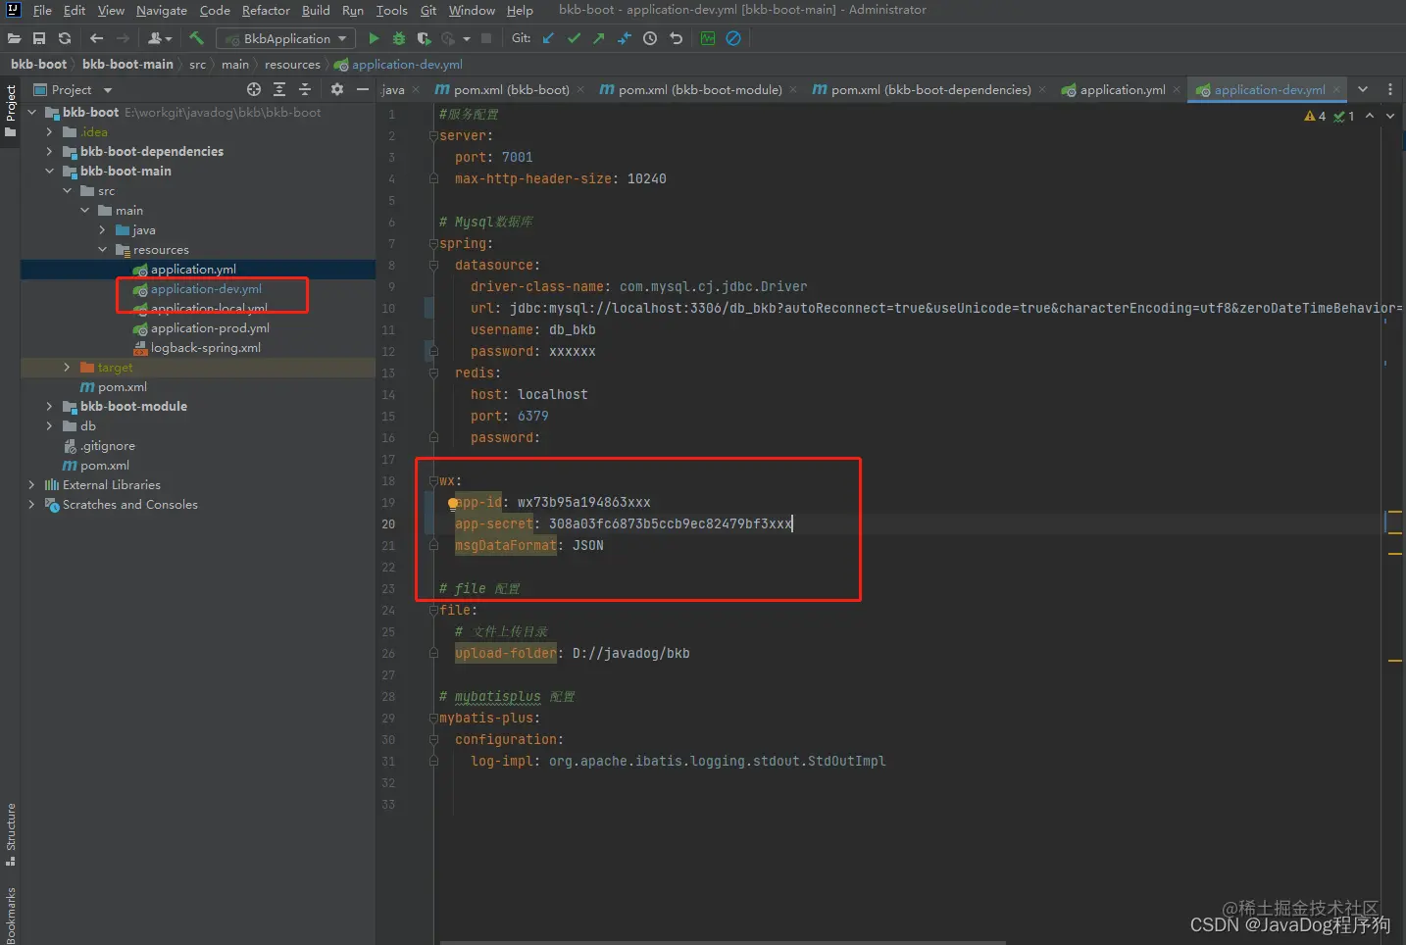Open Git show history clock icon
This screenshot has width=1406, height=945.
(650, 38)
